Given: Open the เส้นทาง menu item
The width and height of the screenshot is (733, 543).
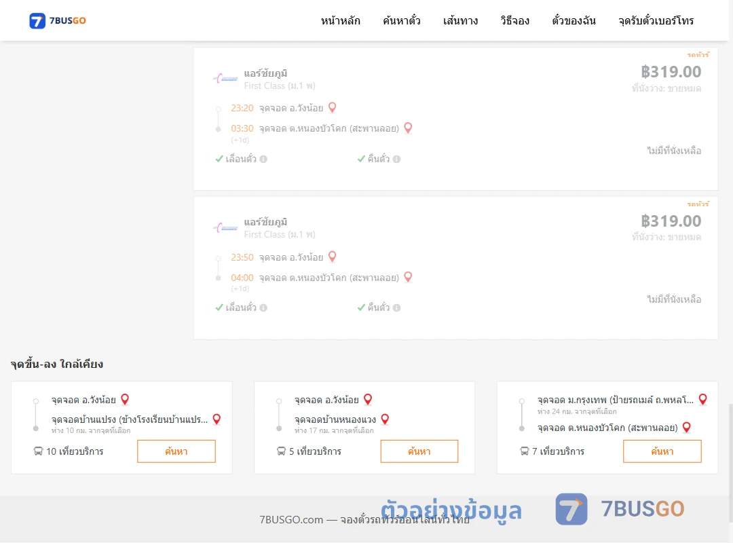Looking at the screenshot, I should (x=460, y=20).
